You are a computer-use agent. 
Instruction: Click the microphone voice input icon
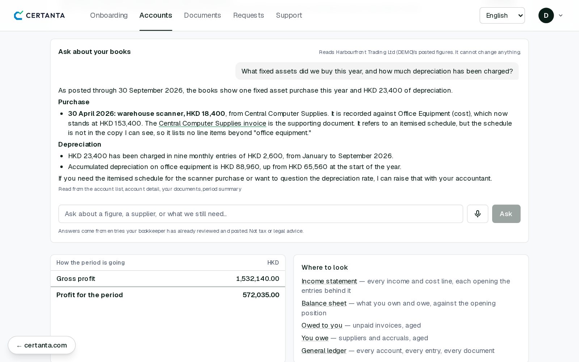477,214
